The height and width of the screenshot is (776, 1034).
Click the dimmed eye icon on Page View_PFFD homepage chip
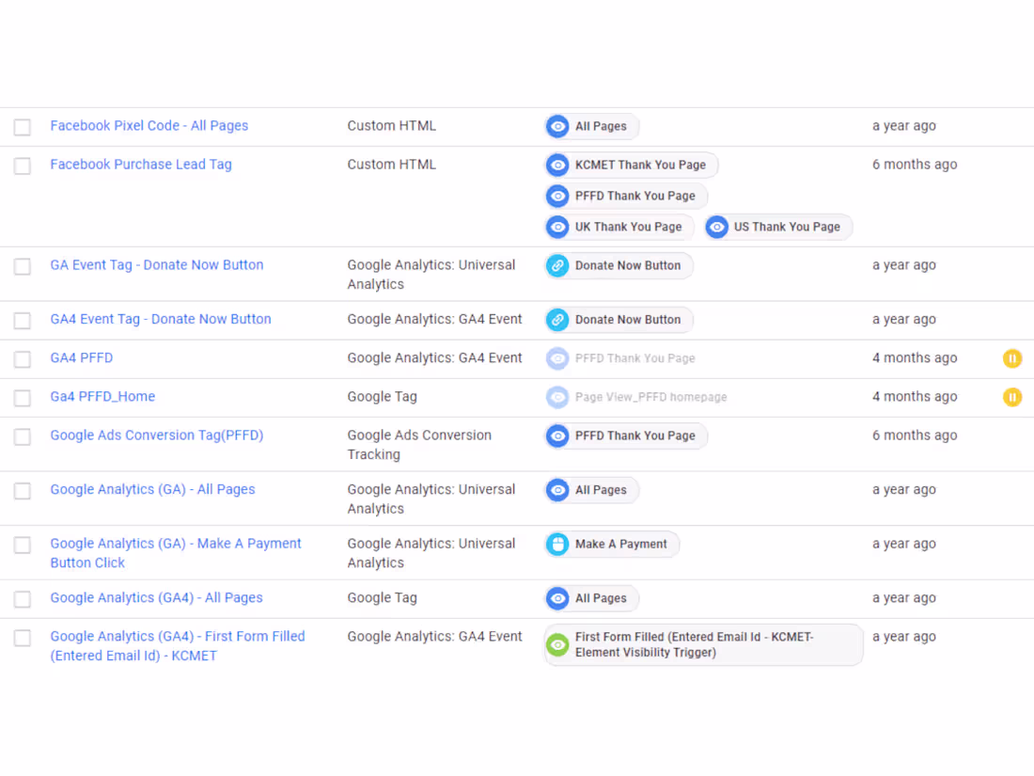tap(557, 397)
